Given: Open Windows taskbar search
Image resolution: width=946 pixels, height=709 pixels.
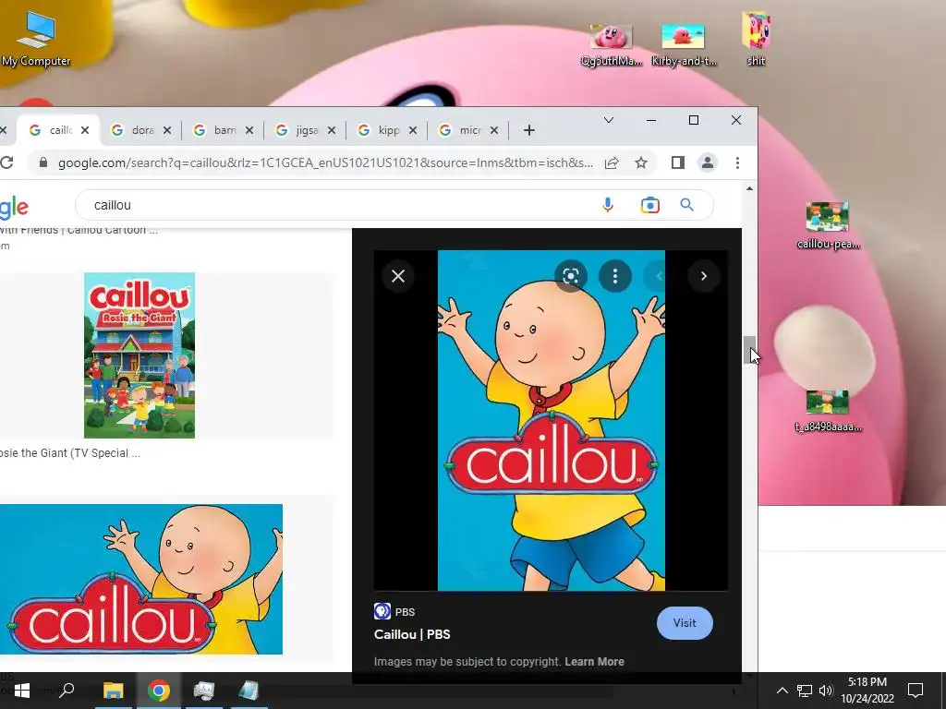Looking at the screenshot, I should [x=67, y=691].
